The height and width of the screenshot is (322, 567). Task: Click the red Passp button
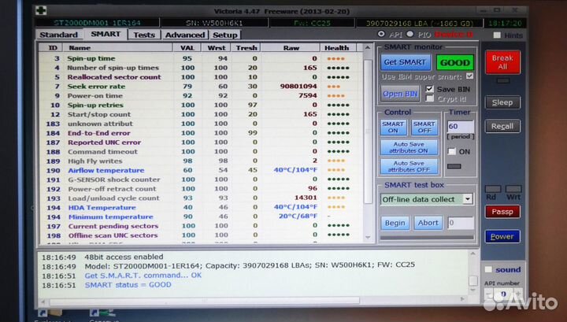coord(502,212)
